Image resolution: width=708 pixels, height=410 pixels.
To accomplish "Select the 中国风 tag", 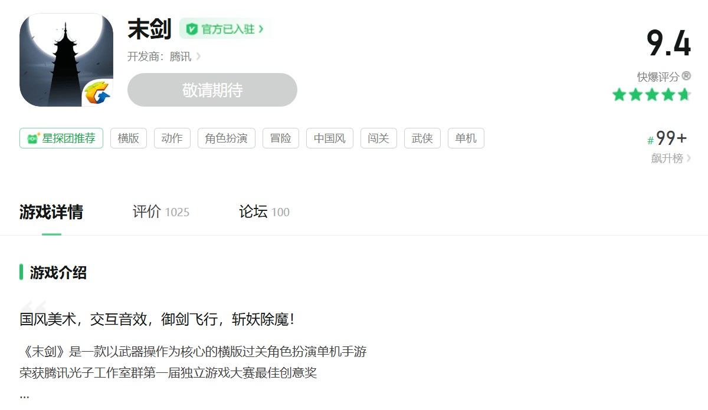I will click(330, 138).
